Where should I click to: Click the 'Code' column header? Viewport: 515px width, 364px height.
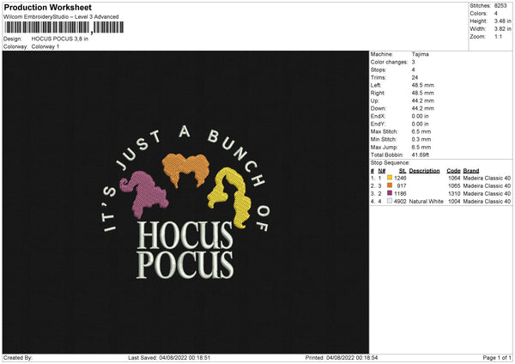[453, 171]
